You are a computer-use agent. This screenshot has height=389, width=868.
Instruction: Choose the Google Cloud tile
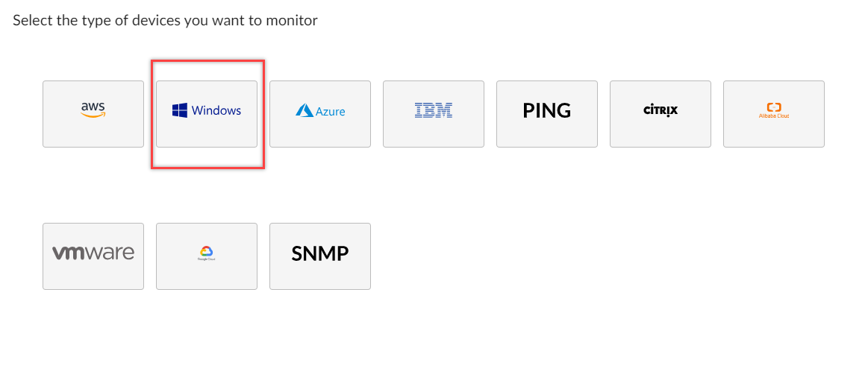pyautogui.click(x=207, y=256)
